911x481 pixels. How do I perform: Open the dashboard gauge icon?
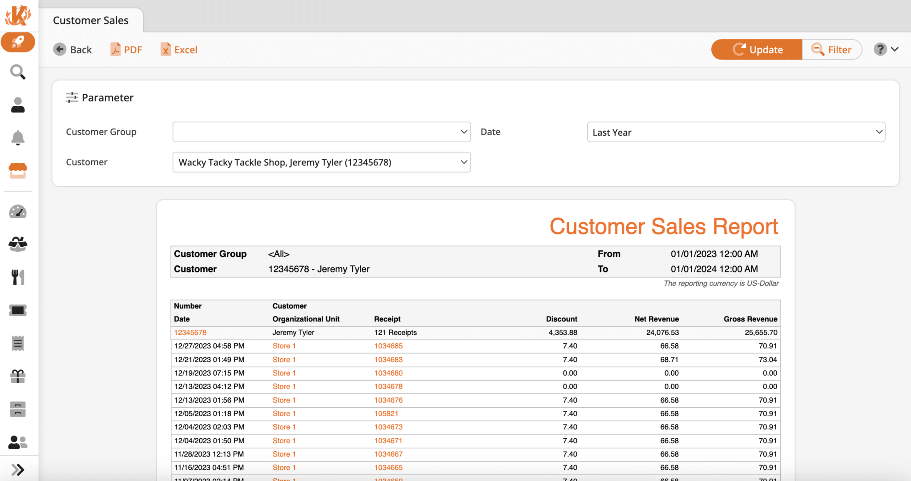click(x=18, y=212)
